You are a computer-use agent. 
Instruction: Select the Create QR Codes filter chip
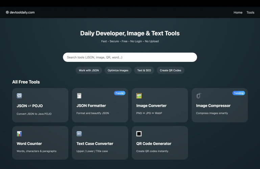coord(170,70)
